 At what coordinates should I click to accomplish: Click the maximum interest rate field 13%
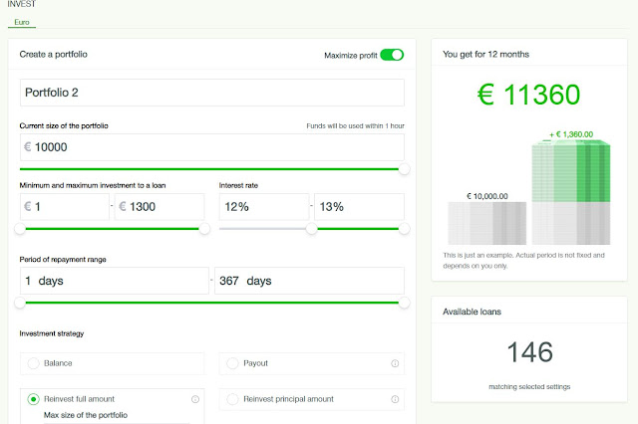(x=359, y=207)
